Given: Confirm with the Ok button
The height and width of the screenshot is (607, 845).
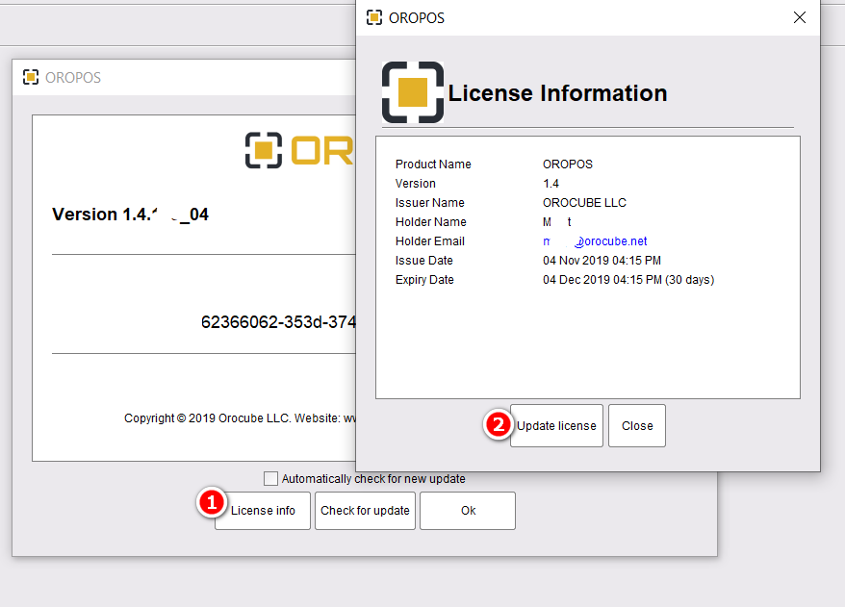Looking at the screenshot, I should [468, 511].
